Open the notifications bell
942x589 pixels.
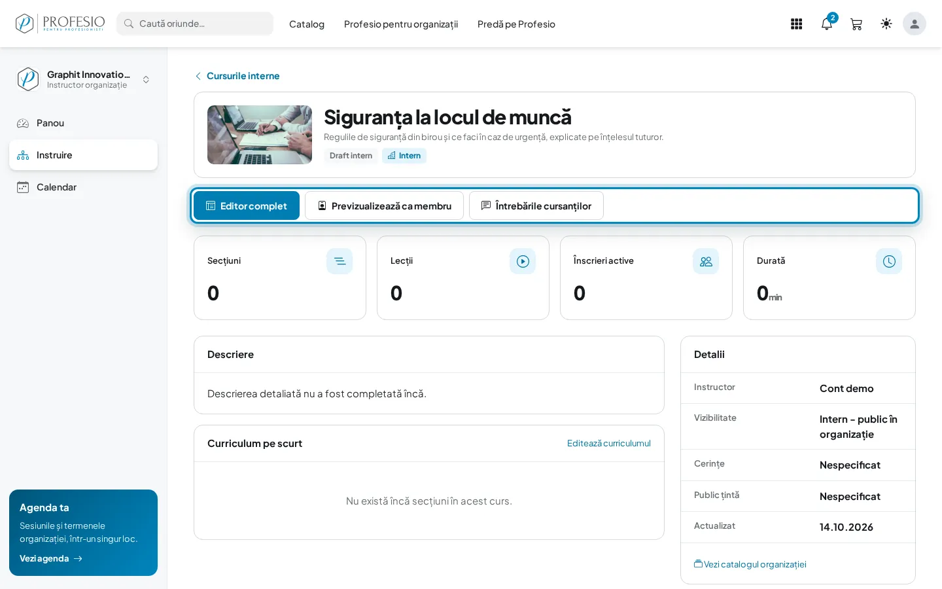coord(827,24)
